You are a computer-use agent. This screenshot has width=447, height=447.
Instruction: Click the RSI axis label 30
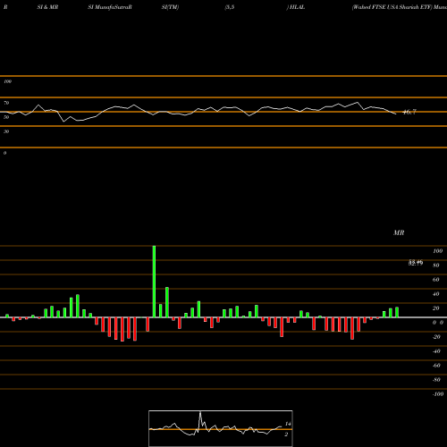point(6,131)
